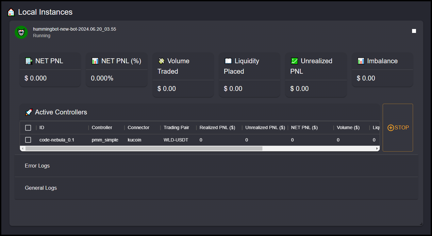Expand the Error Logs section
Image resolution: width=432 pixels, height=236 pixels.
[37, 166]
